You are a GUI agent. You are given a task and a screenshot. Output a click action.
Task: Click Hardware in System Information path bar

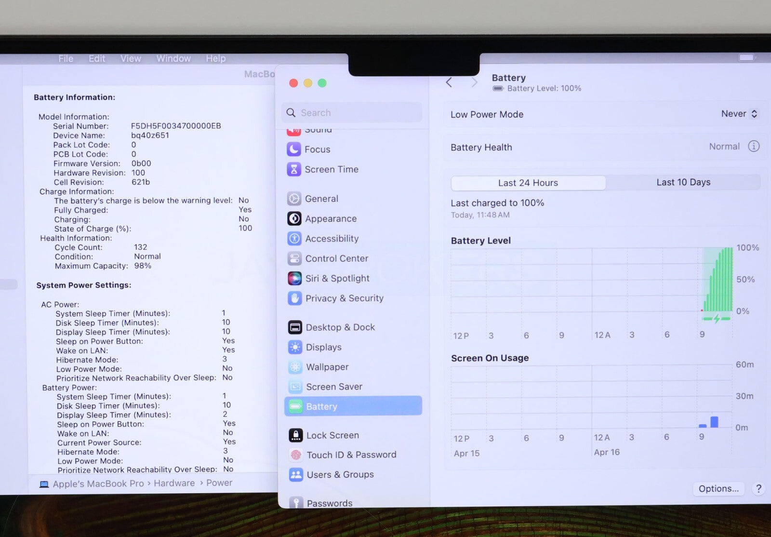[174, 483]
